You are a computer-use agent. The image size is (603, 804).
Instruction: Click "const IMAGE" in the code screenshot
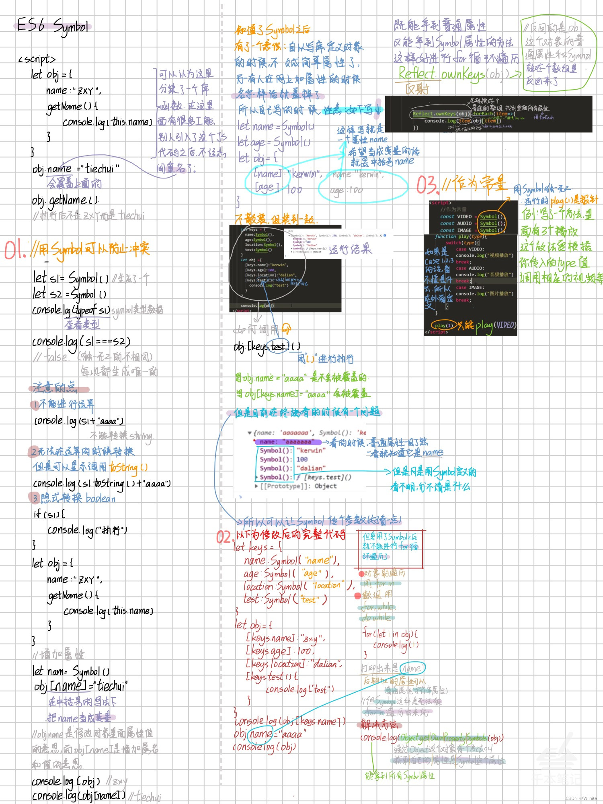click(x=455, y=230)
